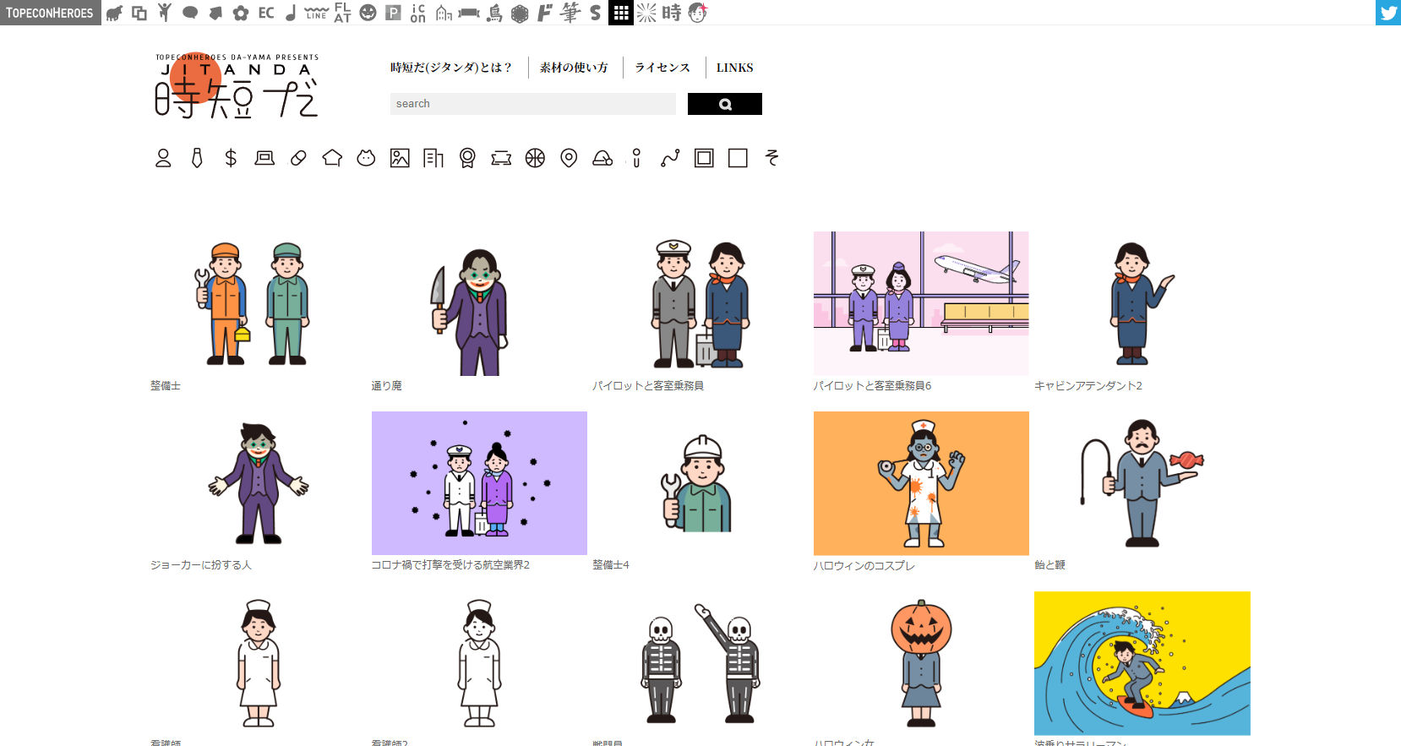The image size is (1401, 746).
Task: Click the TOPECONHEROES logo
Action: point(50,13)
